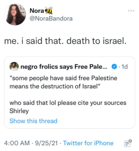139x151 pixels.
Task: Click the bee emoji next to Nora
Action: [x=49, y=10]
